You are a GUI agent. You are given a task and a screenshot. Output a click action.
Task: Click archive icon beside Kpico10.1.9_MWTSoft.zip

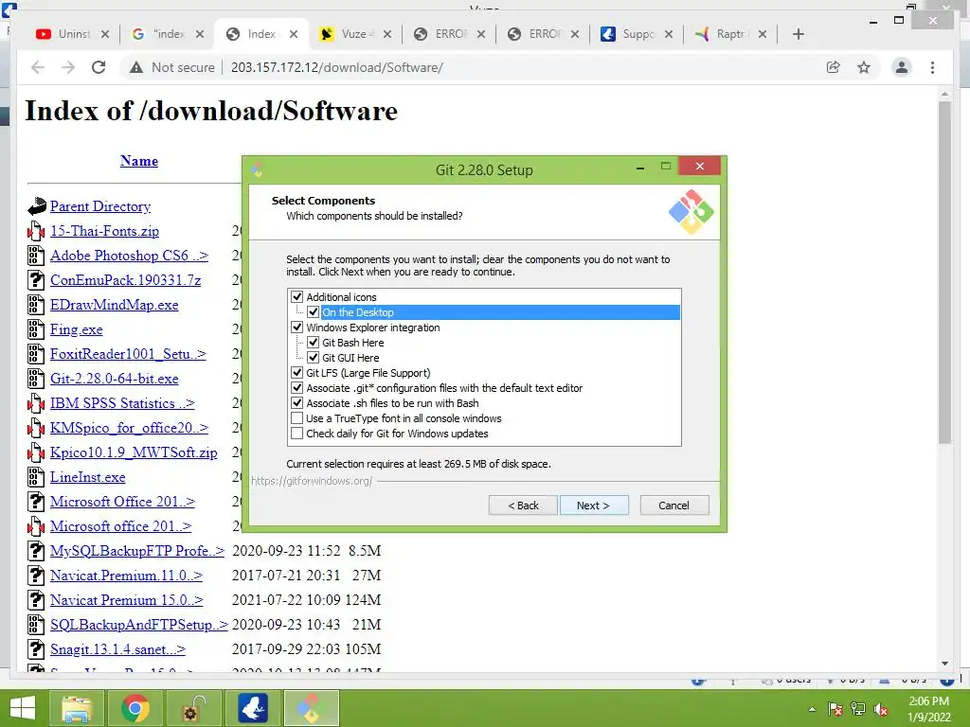coord(37,452)
